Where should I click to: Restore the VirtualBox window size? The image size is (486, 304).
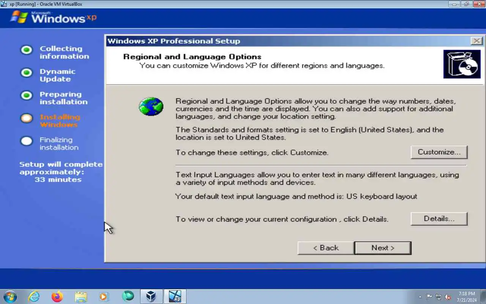(x=466, y=4)
